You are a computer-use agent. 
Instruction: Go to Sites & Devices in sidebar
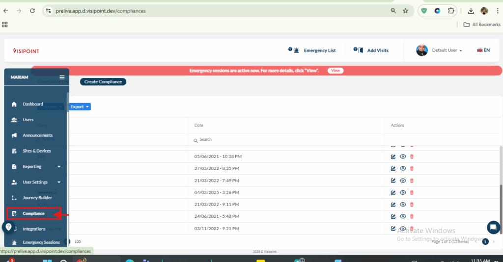[36, 151]
